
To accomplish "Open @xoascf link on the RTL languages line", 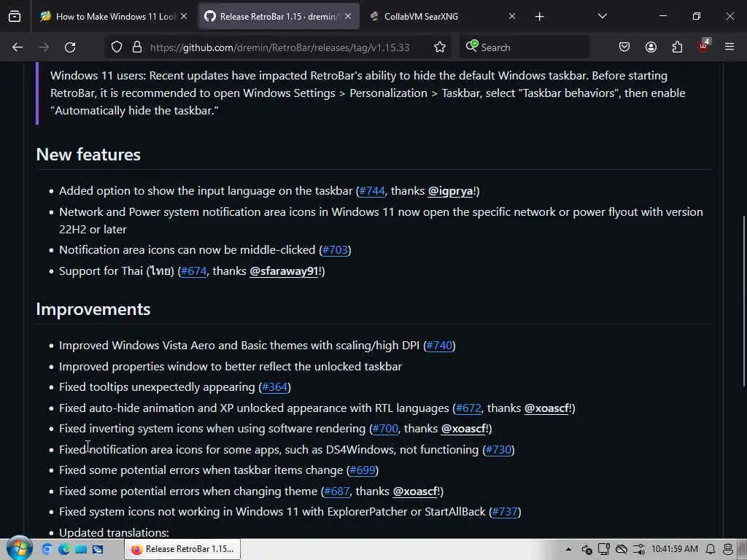I will click(546, 408).
